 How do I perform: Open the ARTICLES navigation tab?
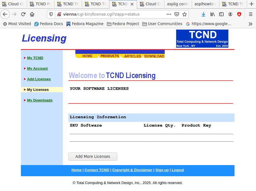[x=132, y=56]
